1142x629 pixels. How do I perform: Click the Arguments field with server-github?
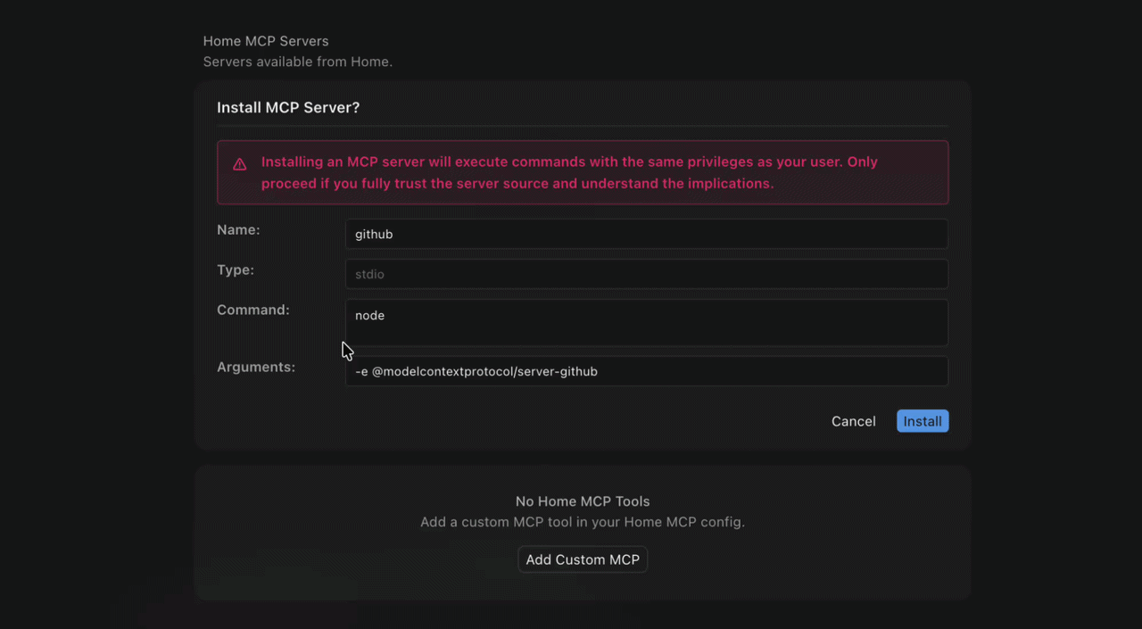click(x=646, y=371)
